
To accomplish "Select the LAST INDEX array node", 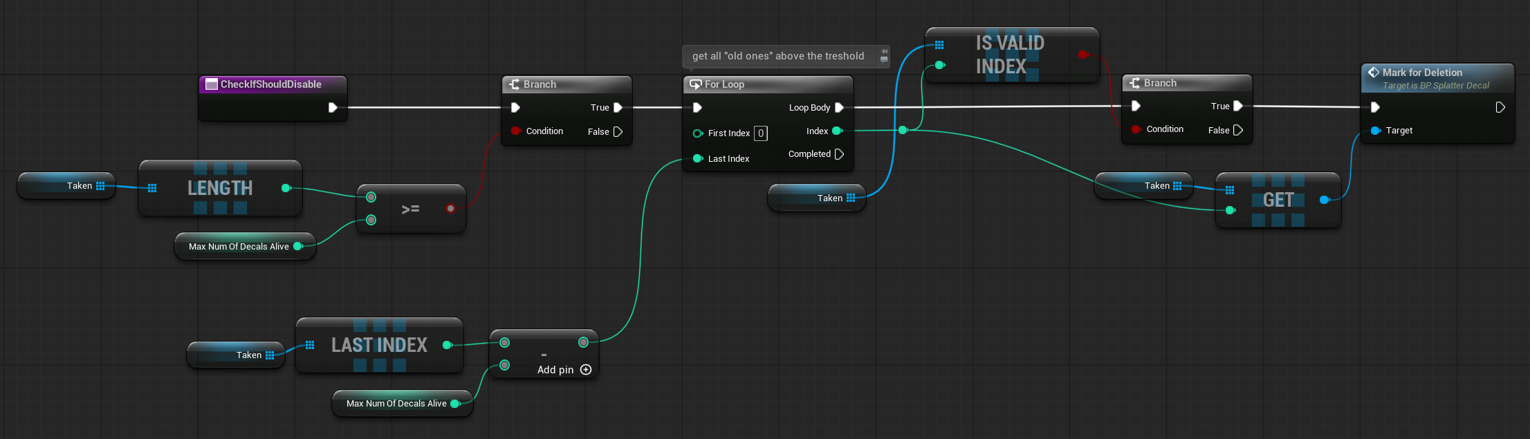I will (x=379, y=345).
